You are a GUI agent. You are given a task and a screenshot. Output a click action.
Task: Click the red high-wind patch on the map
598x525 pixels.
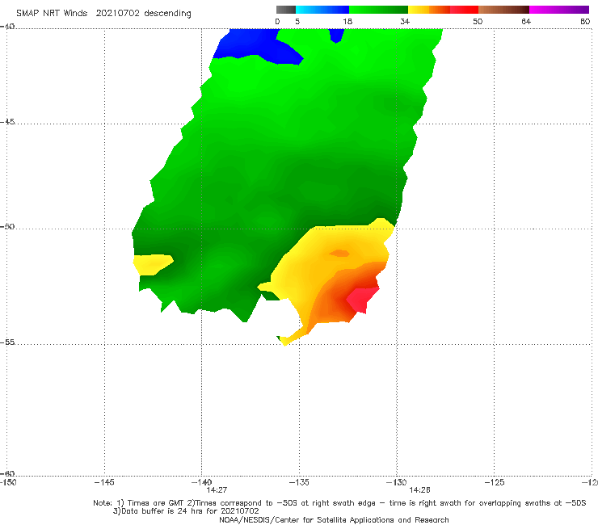point(362,300)
